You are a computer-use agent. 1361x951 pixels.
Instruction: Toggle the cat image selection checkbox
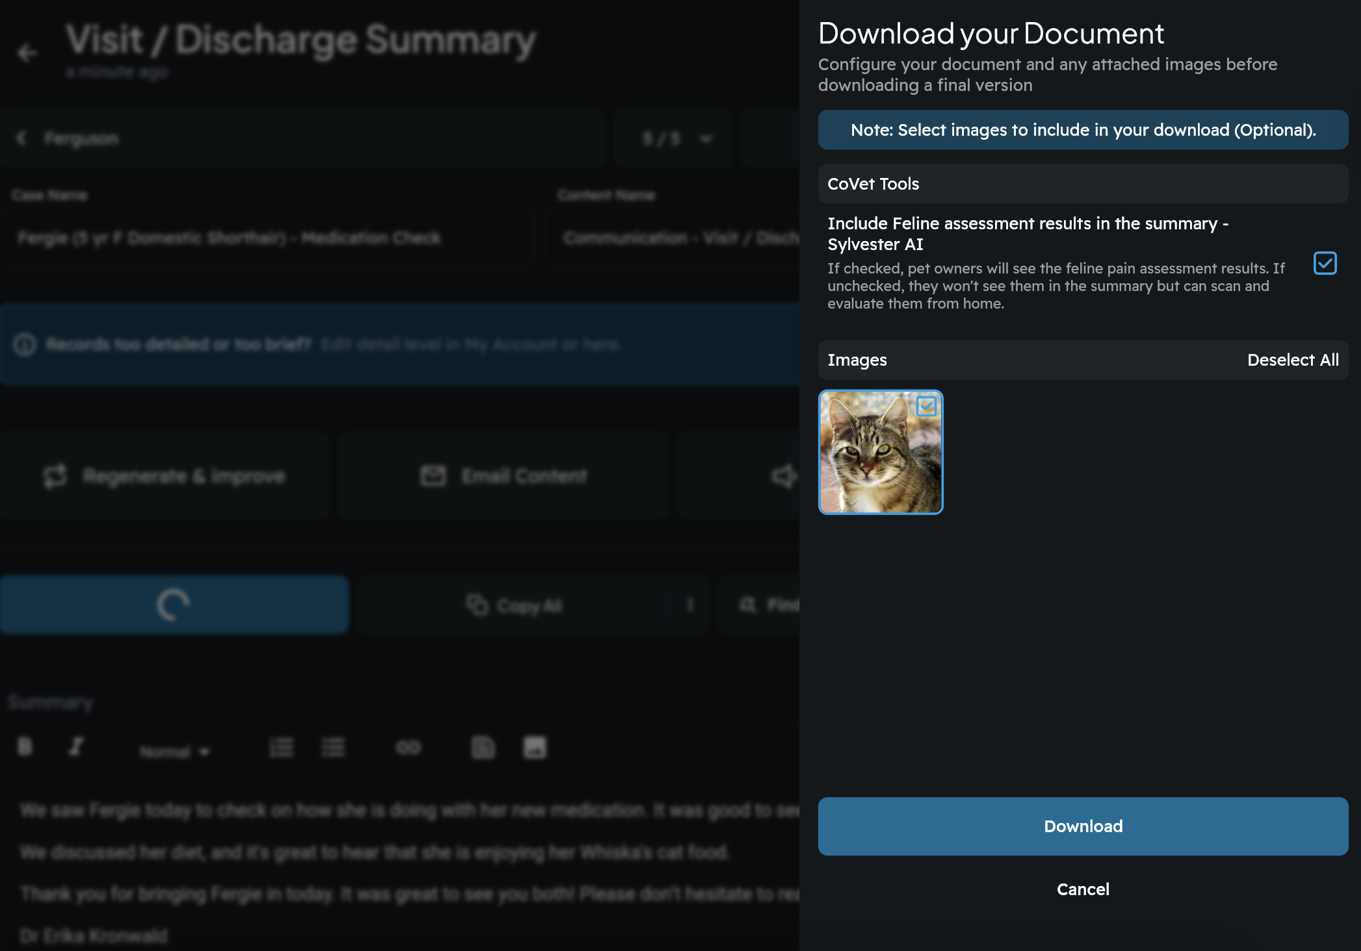point(926,407)
